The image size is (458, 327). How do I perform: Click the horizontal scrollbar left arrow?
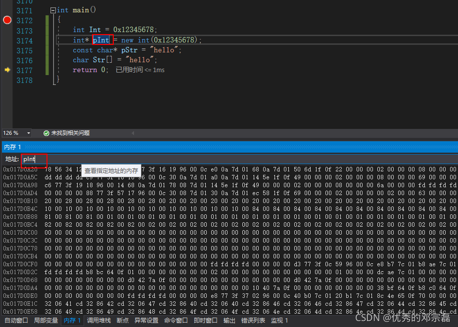(133, 133)
